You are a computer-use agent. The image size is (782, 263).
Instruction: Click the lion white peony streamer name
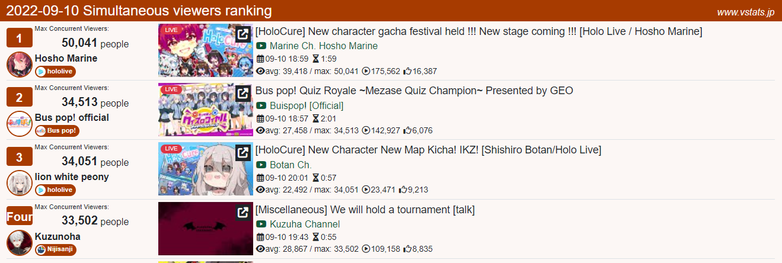click(72, 177)
